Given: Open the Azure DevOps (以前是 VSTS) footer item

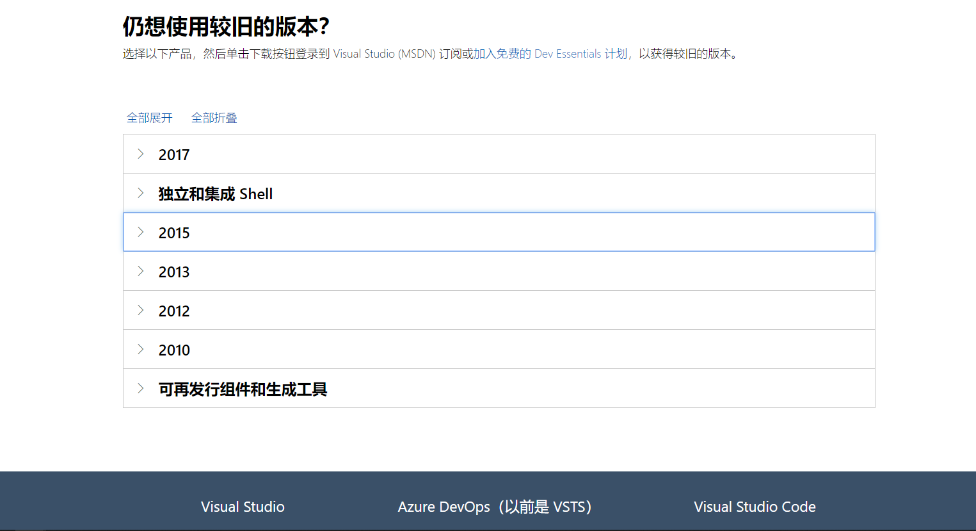Looking at the screenshot, I should (494, 507).
